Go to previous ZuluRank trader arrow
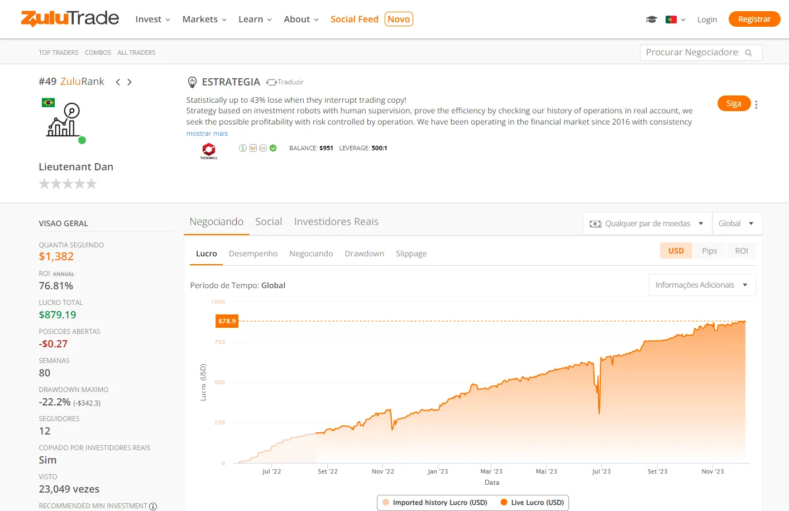This screenshot has height=511, width=789. [118, 82]
